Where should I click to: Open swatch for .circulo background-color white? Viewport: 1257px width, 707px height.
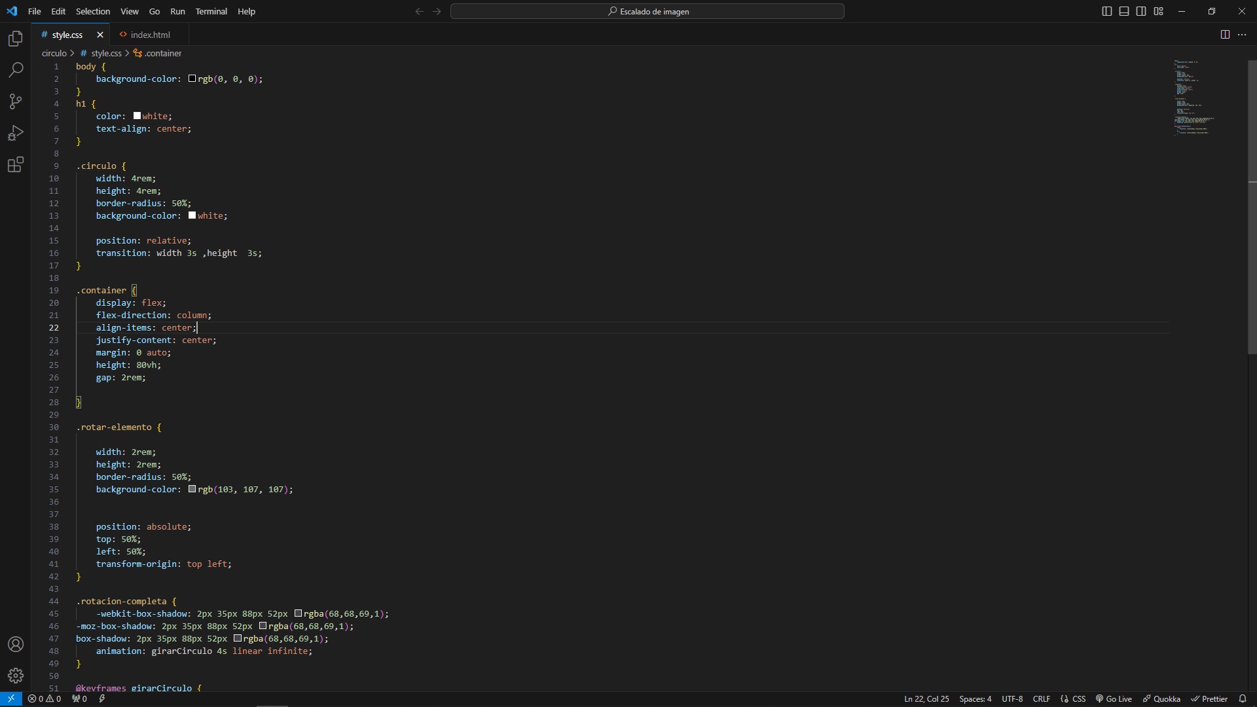pyautogui.click(x=192, y=215)
